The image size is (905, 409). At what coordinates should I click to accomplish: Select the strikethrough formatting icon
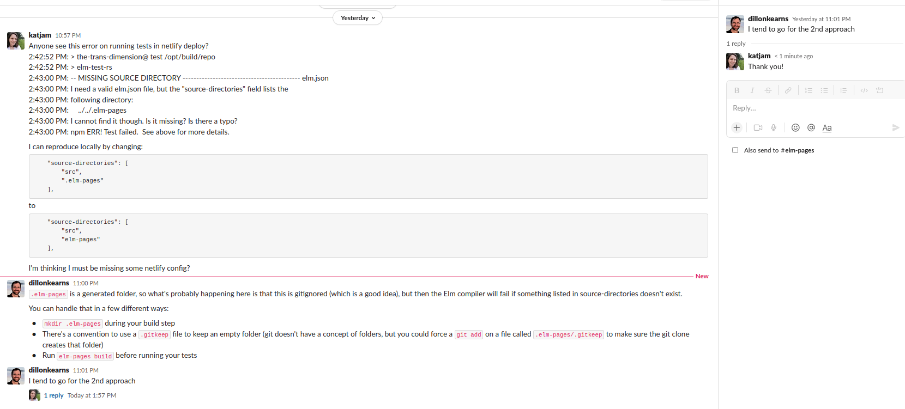click(x=768, y=90)
